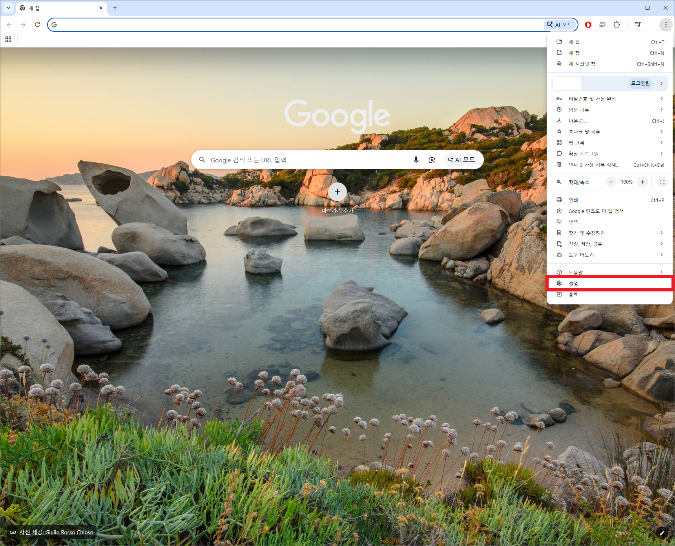Open 다운로드 from the menu
This screenshot has width=675, height=546.
click(610, 121)
